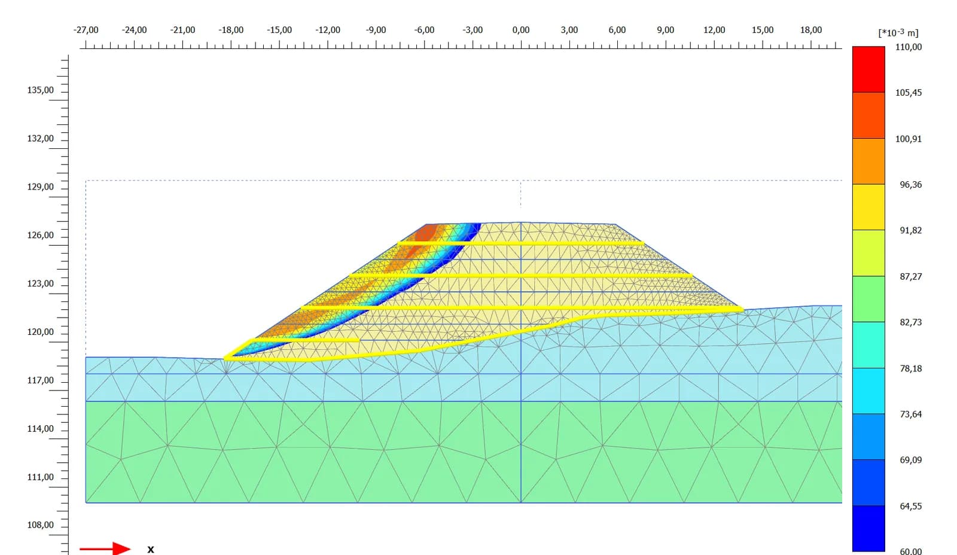Click legend value 100,91
The height and width of the screenshot is (555, 957).
click(909, 139)
